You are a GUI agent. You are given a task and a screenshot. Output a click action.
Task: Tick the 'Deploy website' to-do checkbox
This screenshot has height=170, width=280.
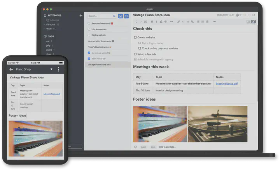[x=89, y=35]
